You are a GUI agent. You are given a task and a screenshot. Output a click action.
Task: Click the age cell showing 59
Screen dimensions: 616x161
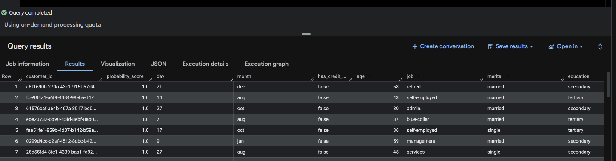click(378, 141)
